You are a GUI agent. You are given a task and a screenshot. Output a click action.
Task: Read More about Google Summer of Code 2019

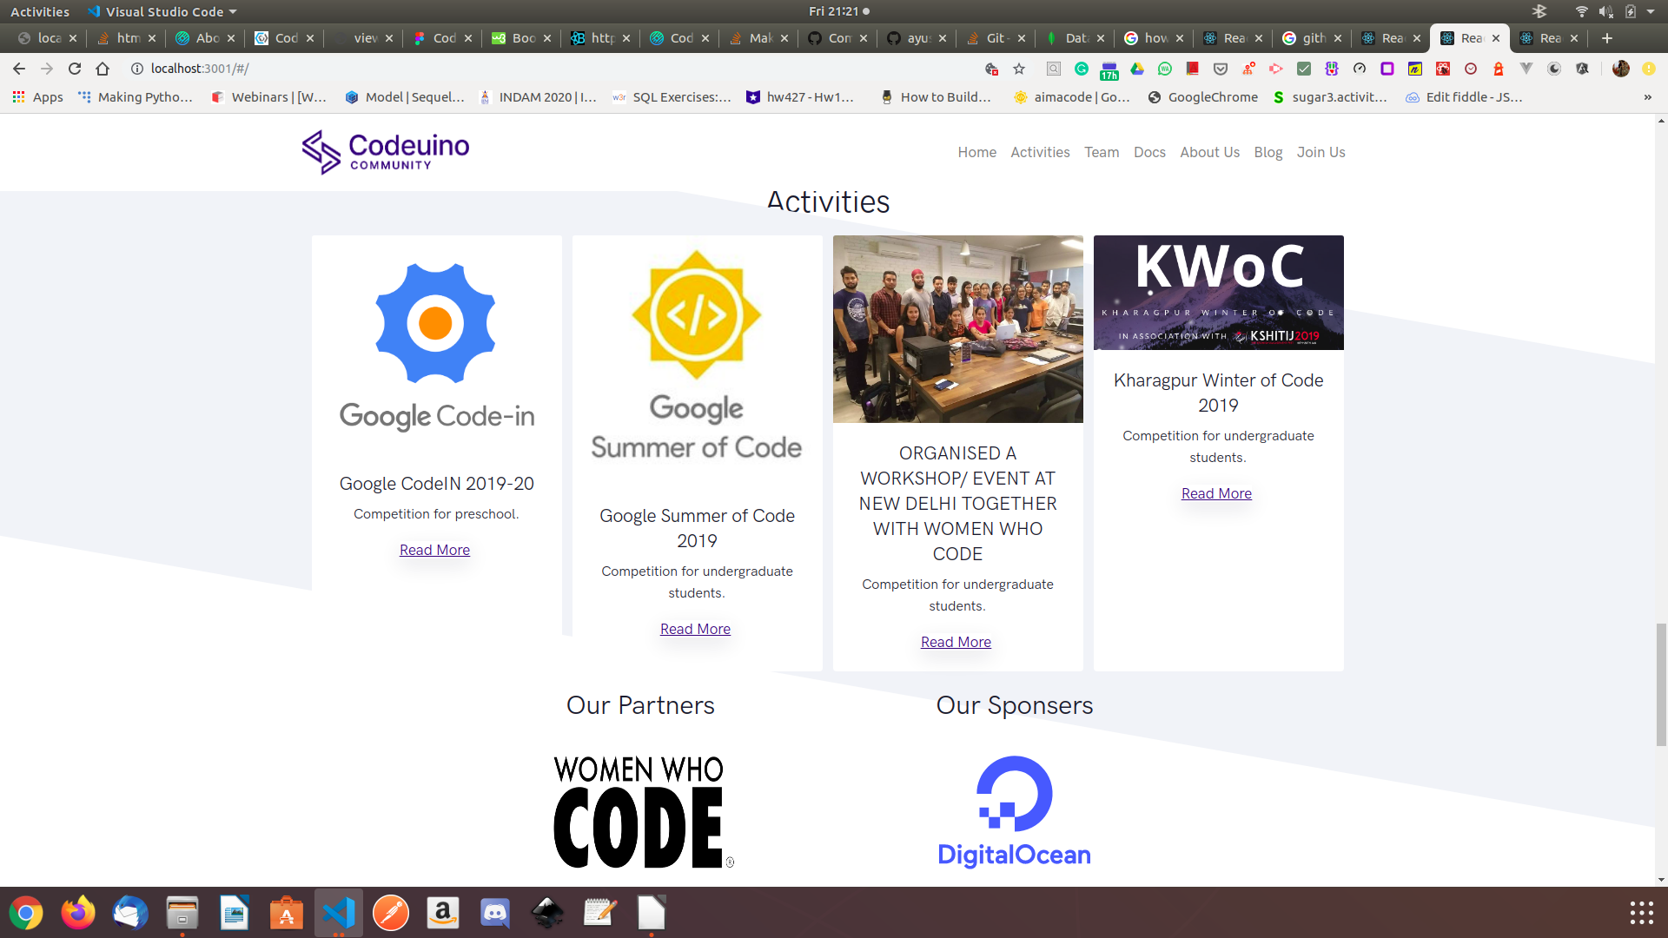[x=695, y=629]
